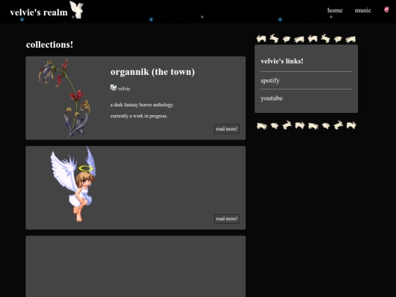Open the youtube link
Viewport: 396px width, 297px height.
coord(271,98)
